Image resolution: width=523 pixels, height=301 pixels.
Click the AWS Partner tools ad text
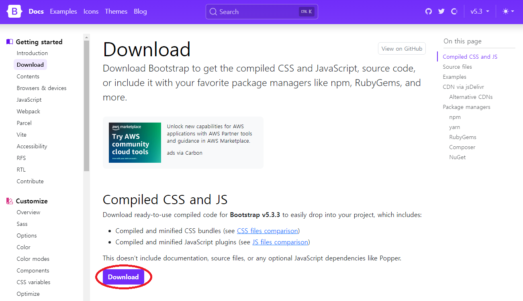210,133
